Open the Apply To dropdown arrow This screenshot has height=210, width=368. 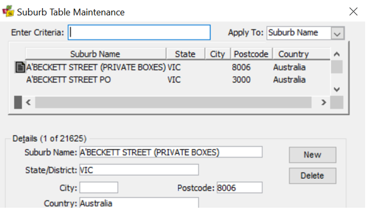(x=337, y=33)
